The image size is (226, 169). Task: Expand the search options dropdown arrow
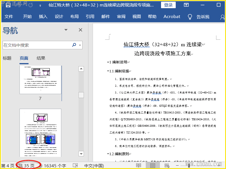(80, 45)
